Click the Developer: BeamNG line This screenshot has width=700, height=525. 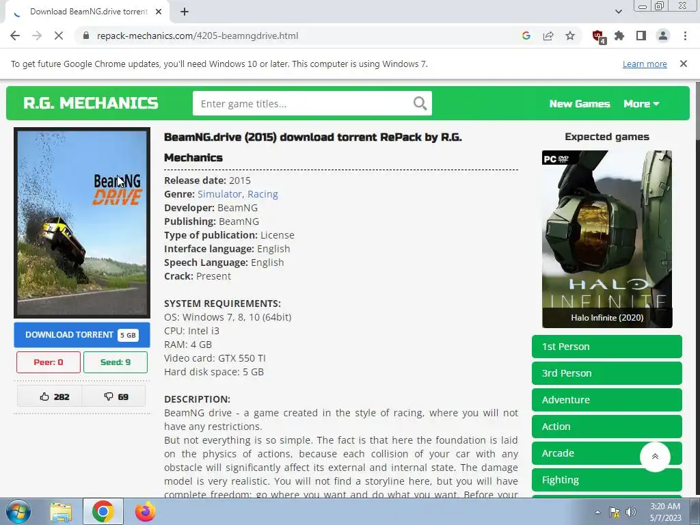coord(211,208)
